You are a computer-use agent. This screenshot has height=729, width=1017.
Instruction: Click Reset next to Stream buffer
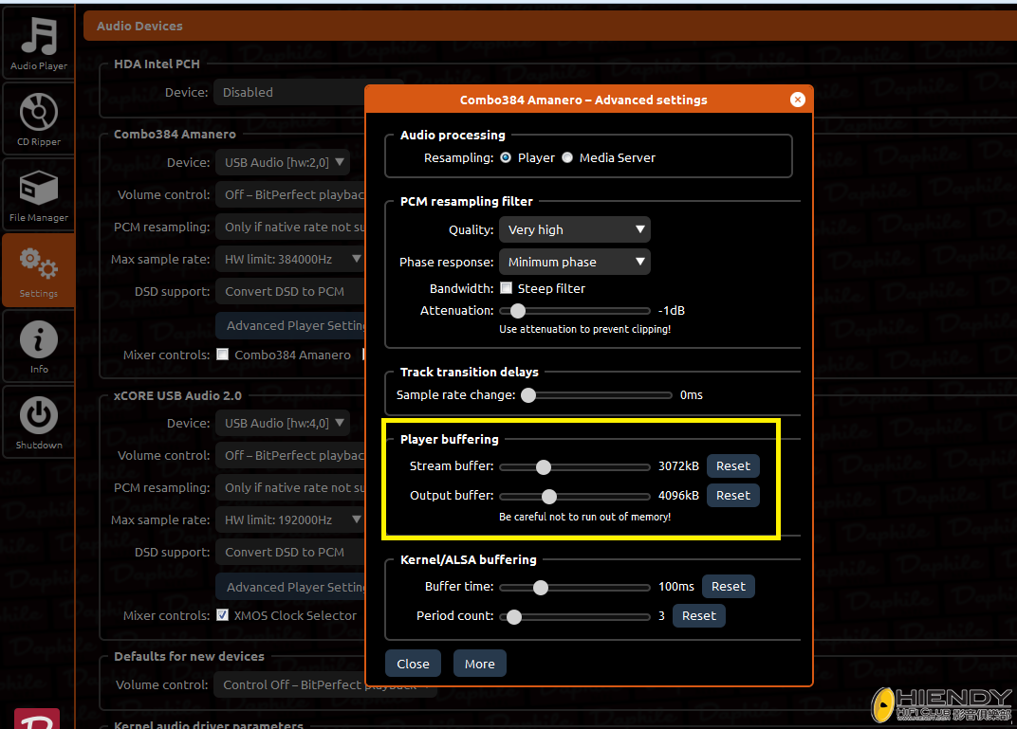[732, 466]
